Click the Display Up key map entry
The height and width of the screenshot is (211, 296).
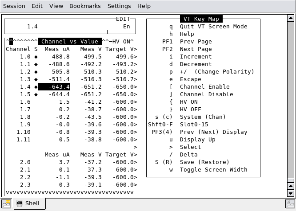pyautogui.click(x=198, y=140)
